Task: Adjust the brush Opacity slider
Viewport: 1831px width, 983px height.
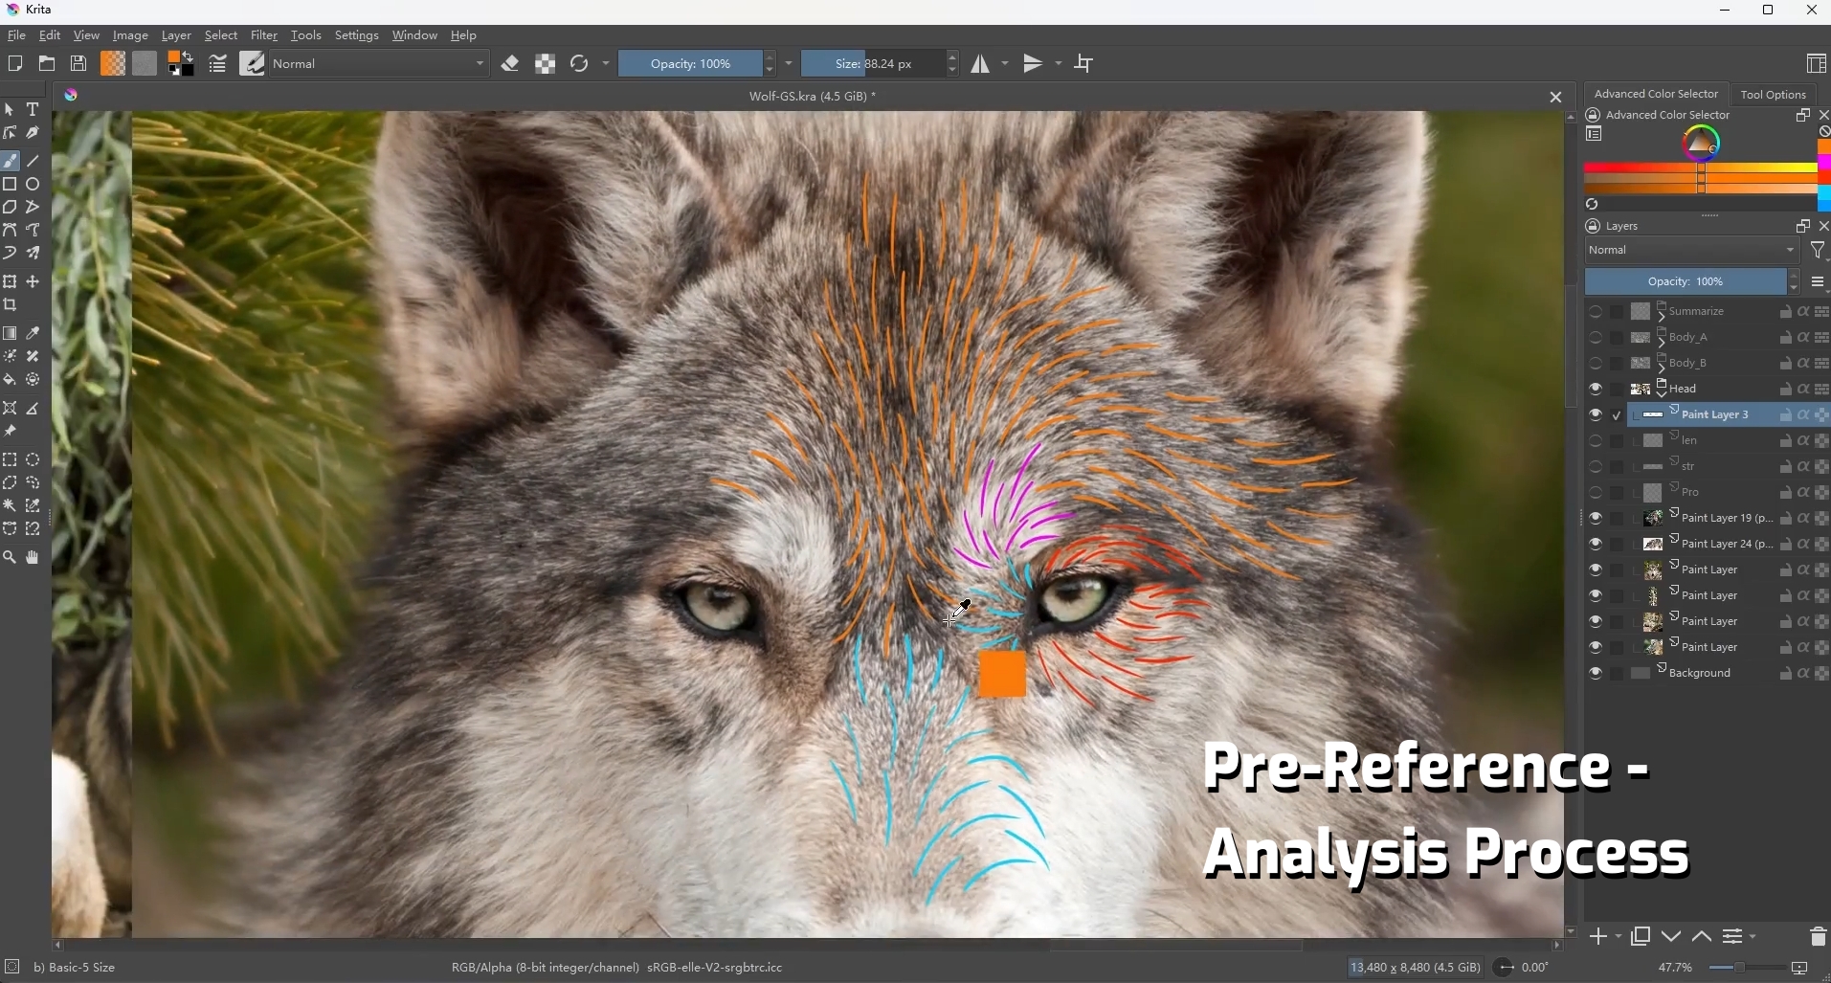Action: [691, 64]
